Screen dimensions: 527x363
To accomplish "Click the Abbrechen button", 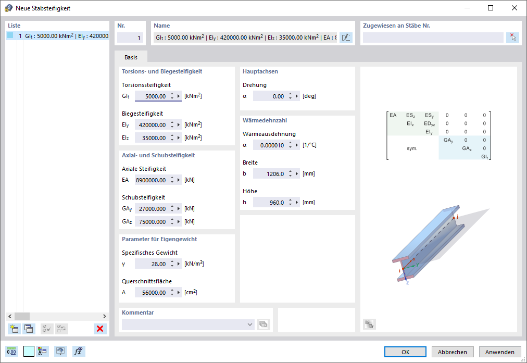I will [453, 352].
